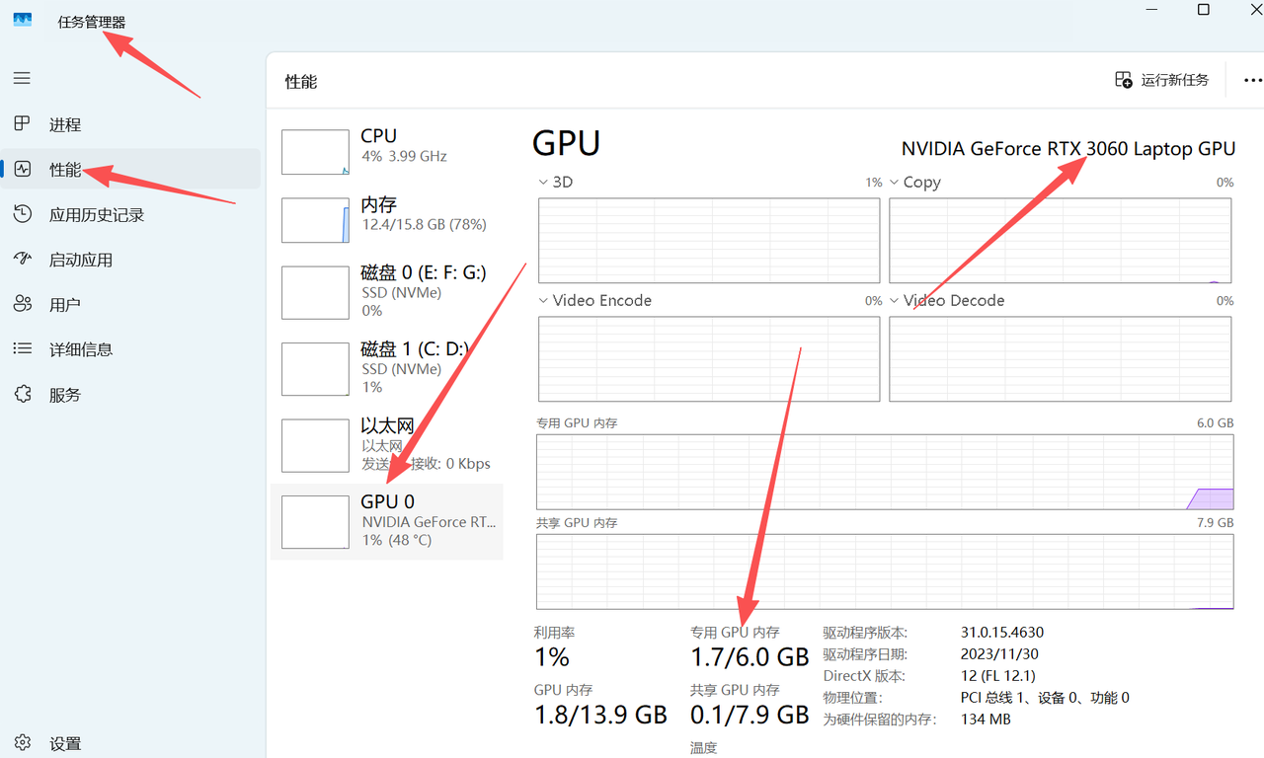Click the 进程 (Processes) grid icon
1264x758 pixels.
coord(22,124)
